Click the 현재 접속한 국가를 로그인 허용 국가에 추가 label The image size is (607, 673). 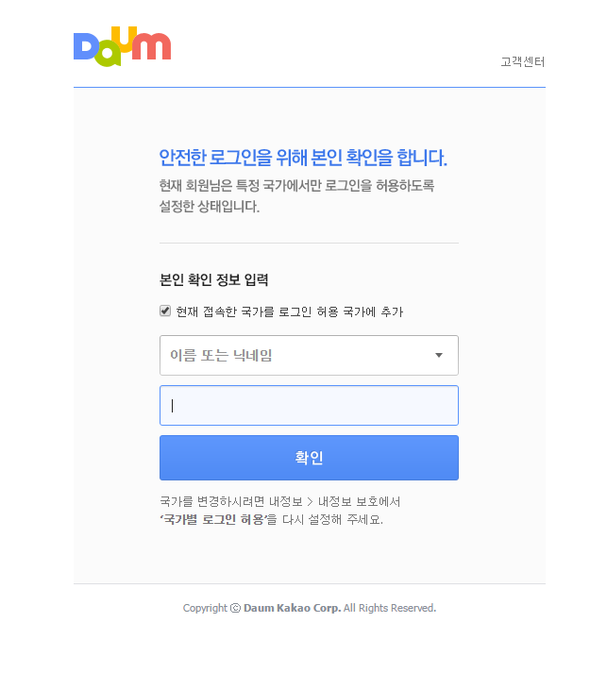pos(290,311)
